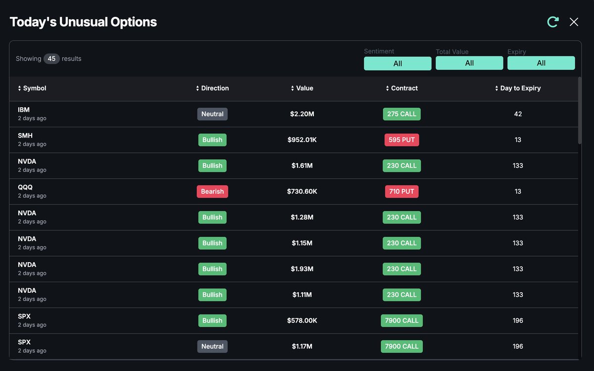Click the Bearish badge in QQQ row
The image size is (594, 371).
pos(212,191)
